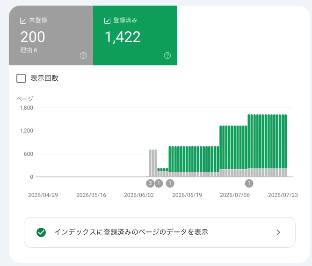This screenshot has height=266, width=312.
Task: Click the 2026/05/16 axis date
Action: (91, 195)
